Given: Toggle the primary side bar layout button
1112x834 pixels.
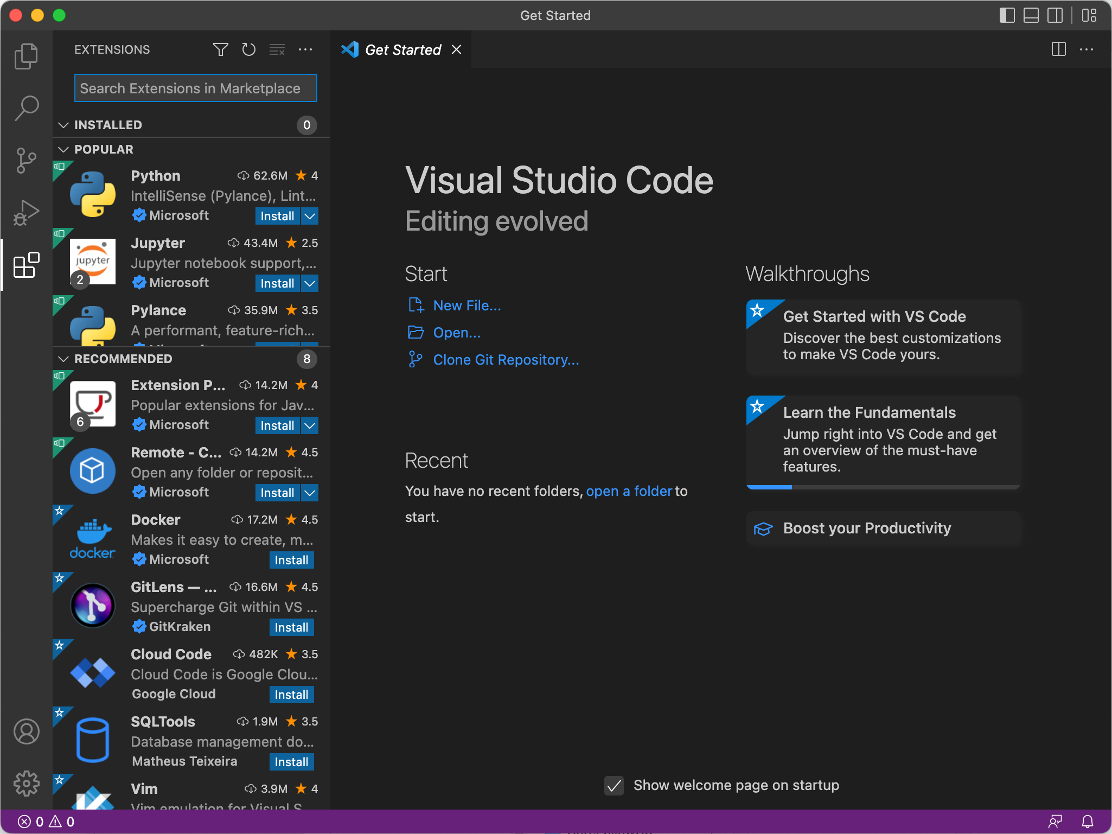Looking at the screenshot, I should coord(1007,15).
